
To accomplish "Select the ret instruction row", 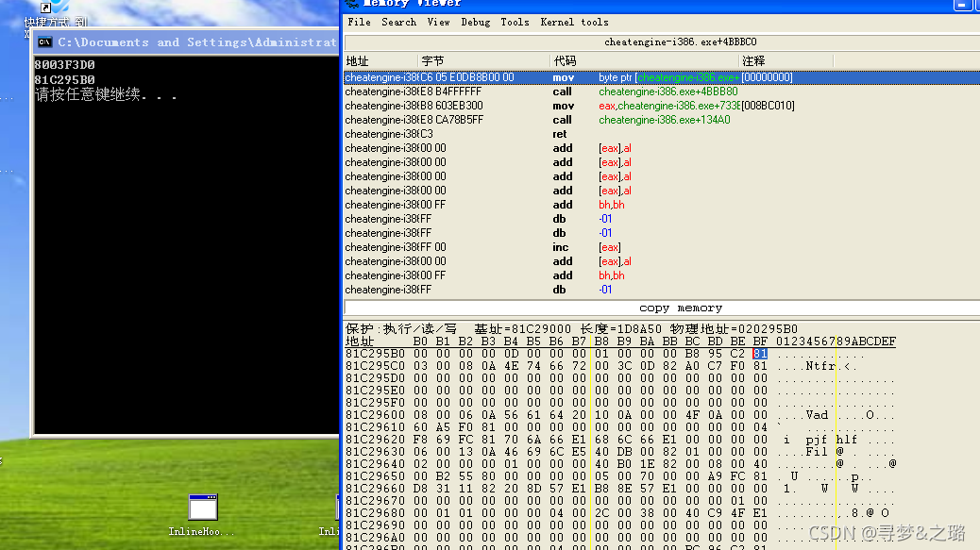I will coord(661,134).
